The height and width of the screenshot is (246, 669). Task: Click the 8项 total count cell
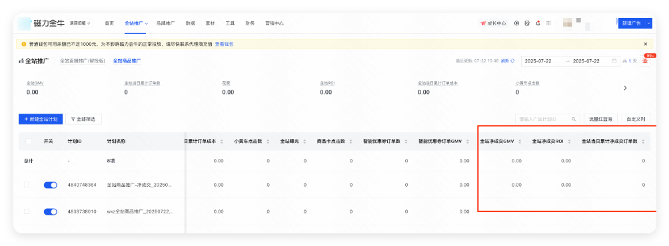click(x=111, y=161)
